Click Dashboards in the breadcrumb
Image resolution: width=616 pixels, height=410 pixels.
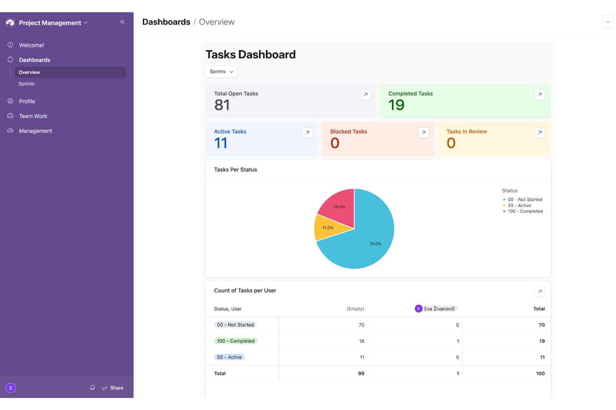pos(166,22)
